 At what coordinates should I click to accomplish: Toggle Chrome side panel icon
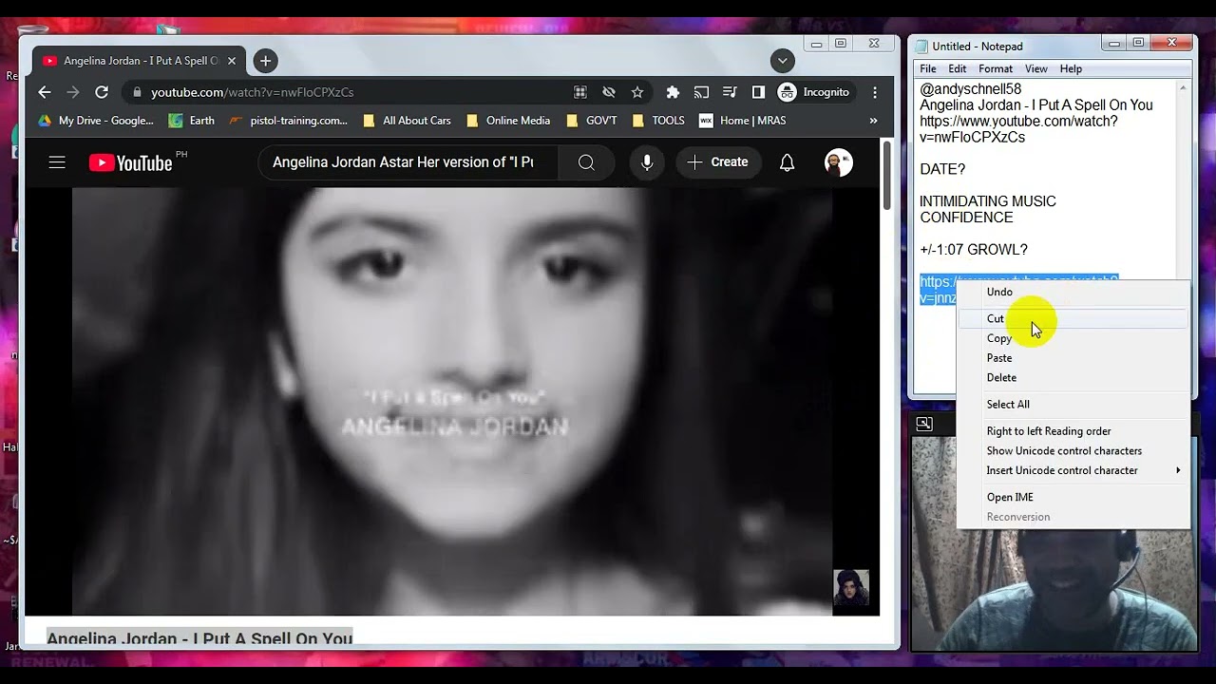(x=758, y=92)
